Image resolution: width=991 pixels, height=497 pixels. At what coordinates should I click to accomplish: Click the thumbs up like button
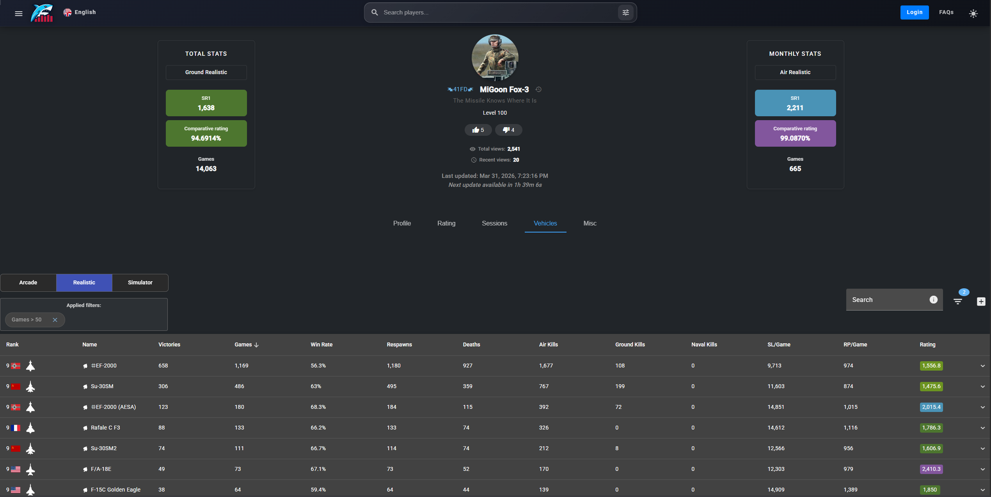coord(478,130)
